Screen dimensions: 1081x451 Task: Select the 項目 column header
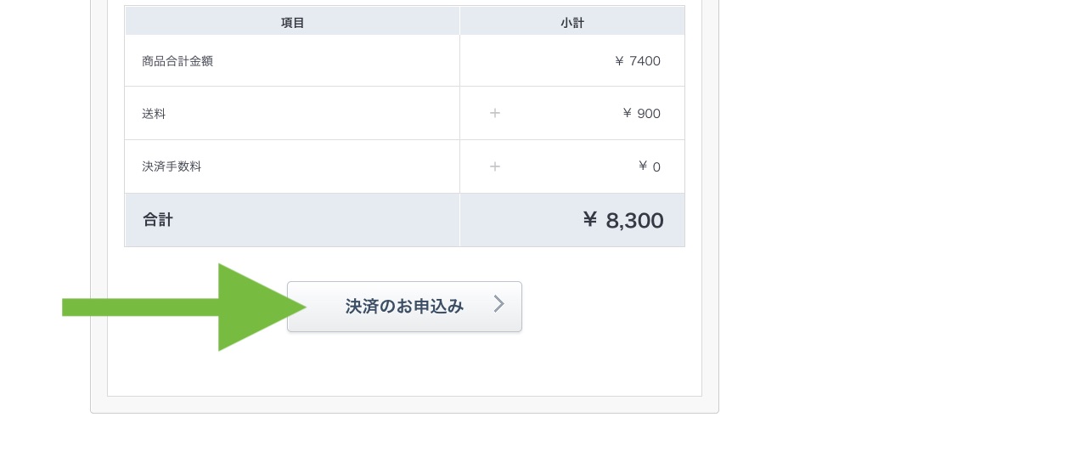click(x=292, y=21)
